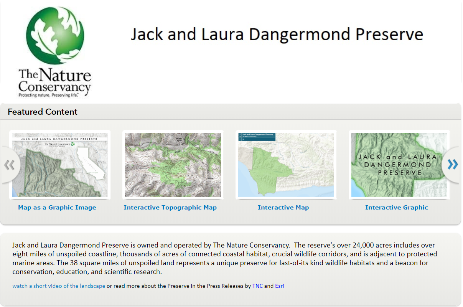Click the carousel previous double-arrow button
Screen dimensions: 463x307
[x=10, y=165]
